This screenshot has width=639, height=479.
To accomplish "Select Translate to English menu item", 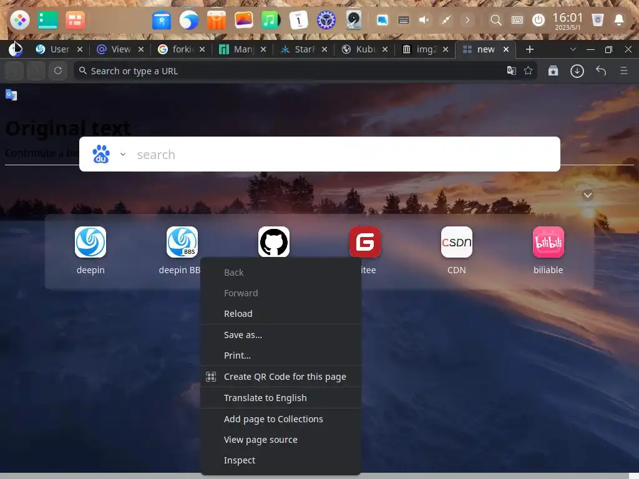I will [280, 398].
